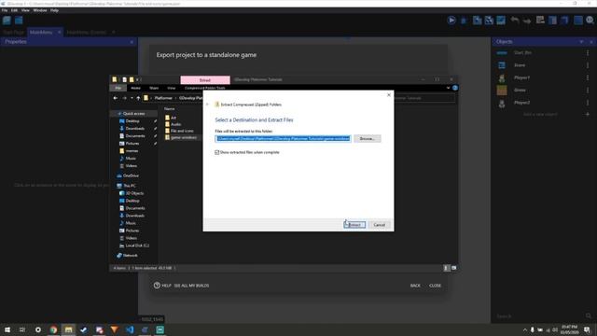Click the destination folder path field

283,139
